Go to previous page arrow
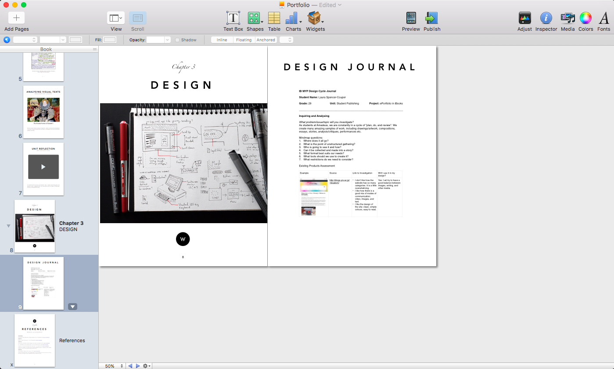 (130, 366)
